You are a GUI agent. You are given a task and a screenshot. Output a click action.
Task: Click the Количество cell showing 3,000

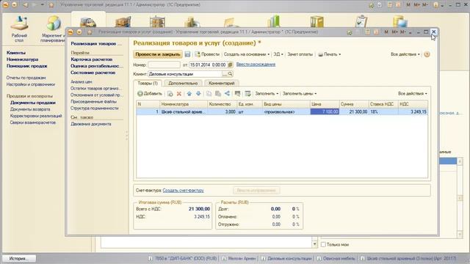coord(222,111)
